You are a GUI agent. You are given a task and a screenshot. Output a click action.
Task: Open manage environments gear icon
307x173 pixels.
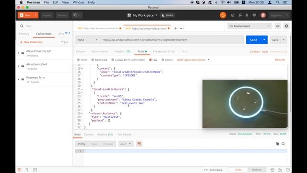[286, 26]
